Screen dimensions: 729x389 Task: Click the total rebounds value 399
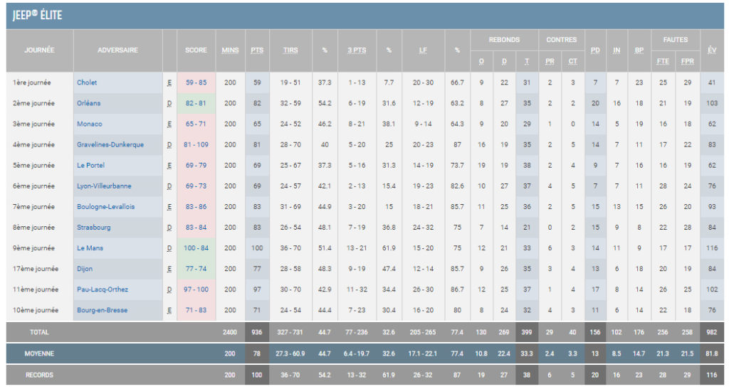tap(527, 332)
